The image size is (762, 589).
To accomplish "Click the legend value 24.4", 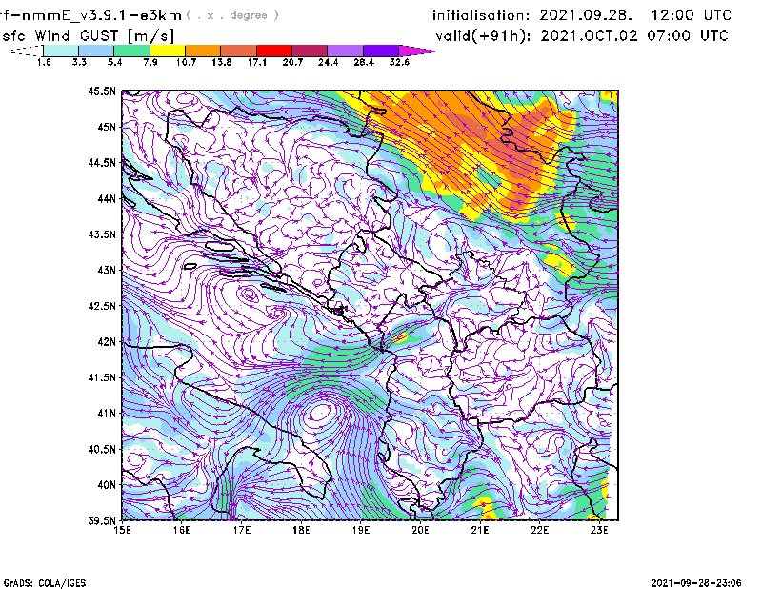I will [328, 62].
